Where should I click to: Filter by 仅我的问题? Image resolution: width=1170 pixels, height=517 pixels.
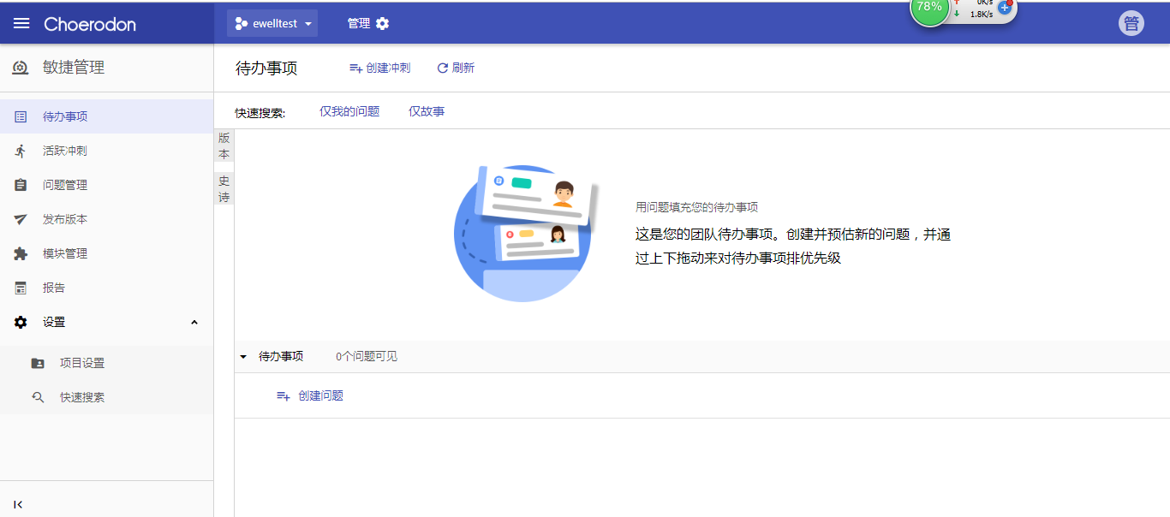coord(349,111)
